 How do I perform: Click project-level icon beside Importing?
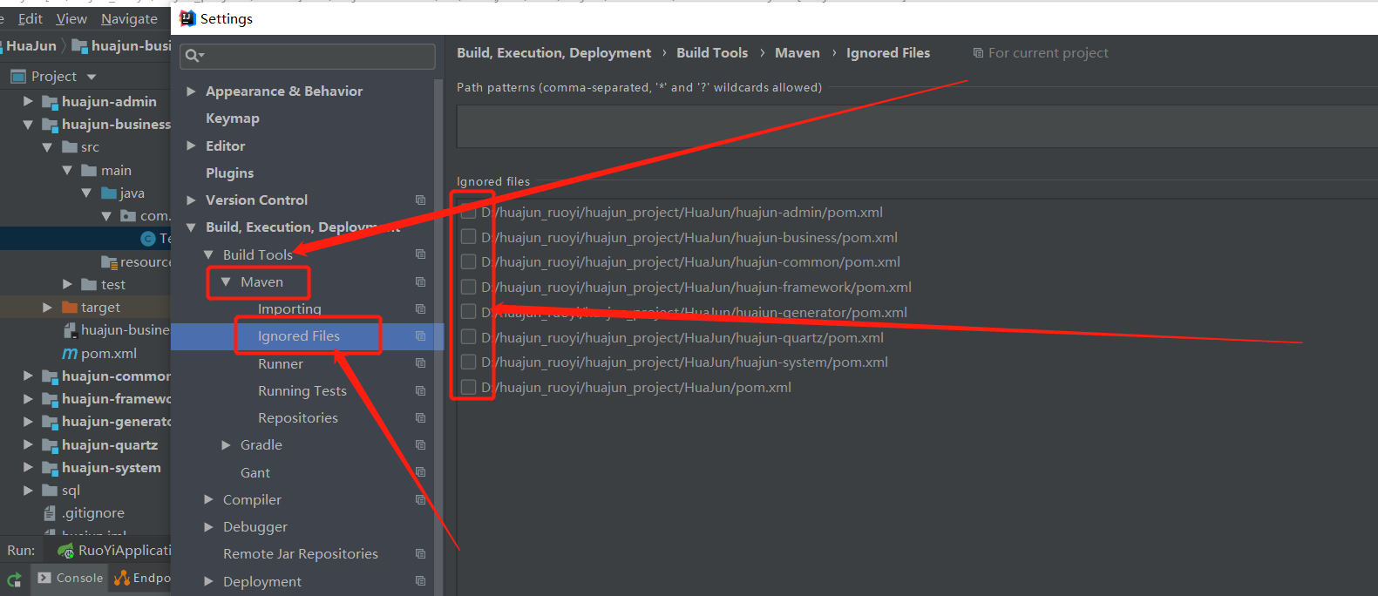tap(420, 309)
